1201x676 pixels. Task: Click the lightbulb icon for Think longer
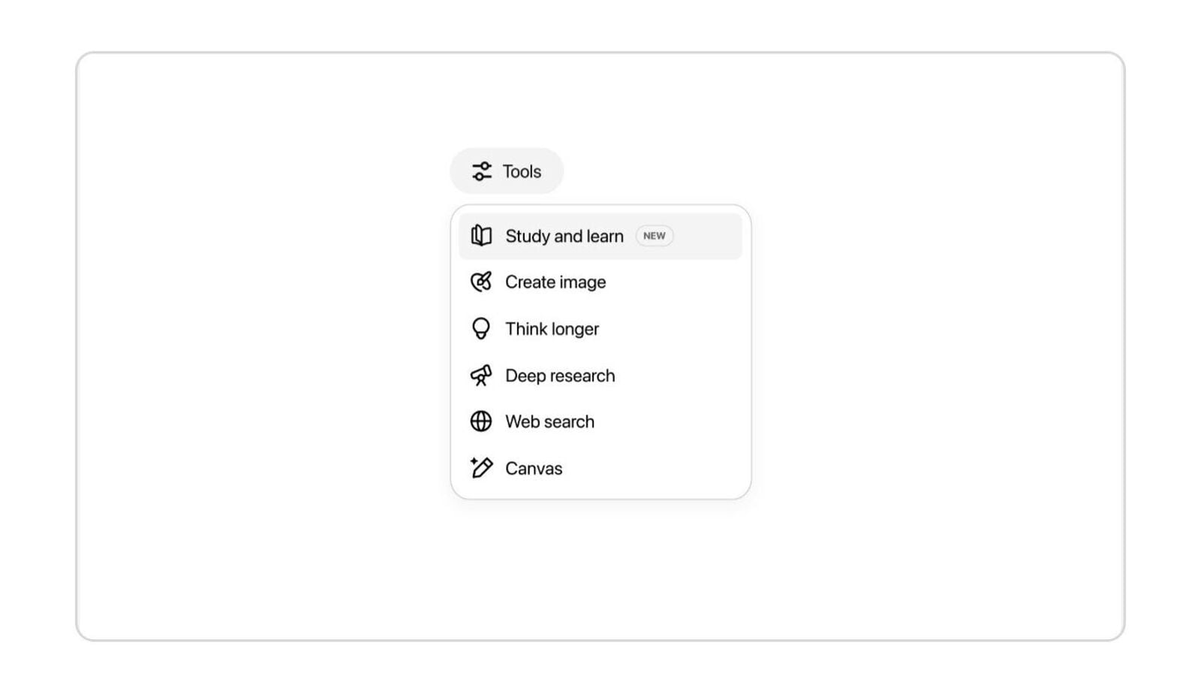[481, 328]
